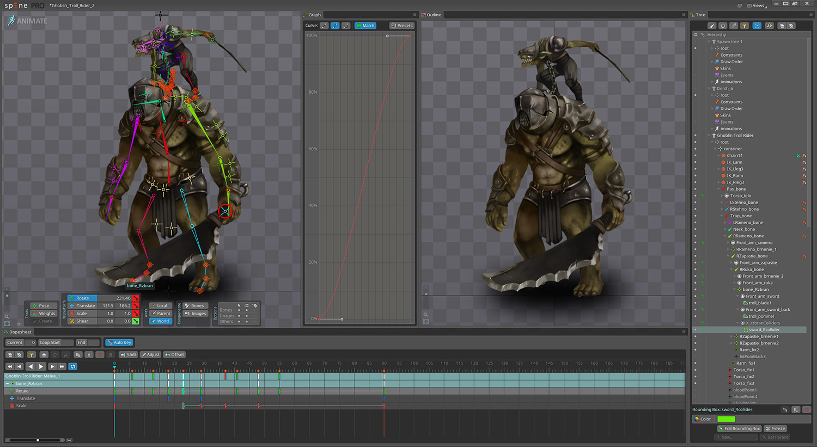Image resolution: width=817 pixels, height=447 pixels.
Task: Open the Spine logo main menu
Action: [25, 5]
